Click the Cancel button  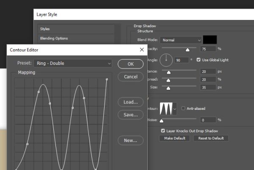tap(130, 77)
